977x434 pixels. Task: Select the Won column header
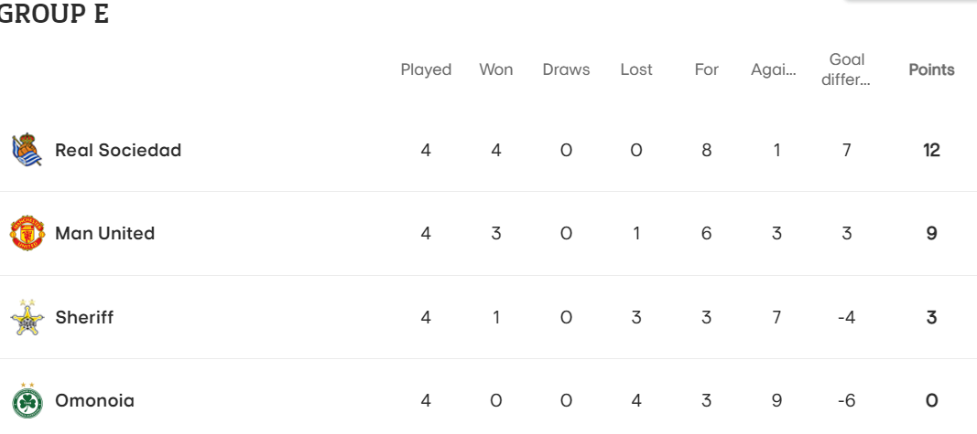click(496, 69)
